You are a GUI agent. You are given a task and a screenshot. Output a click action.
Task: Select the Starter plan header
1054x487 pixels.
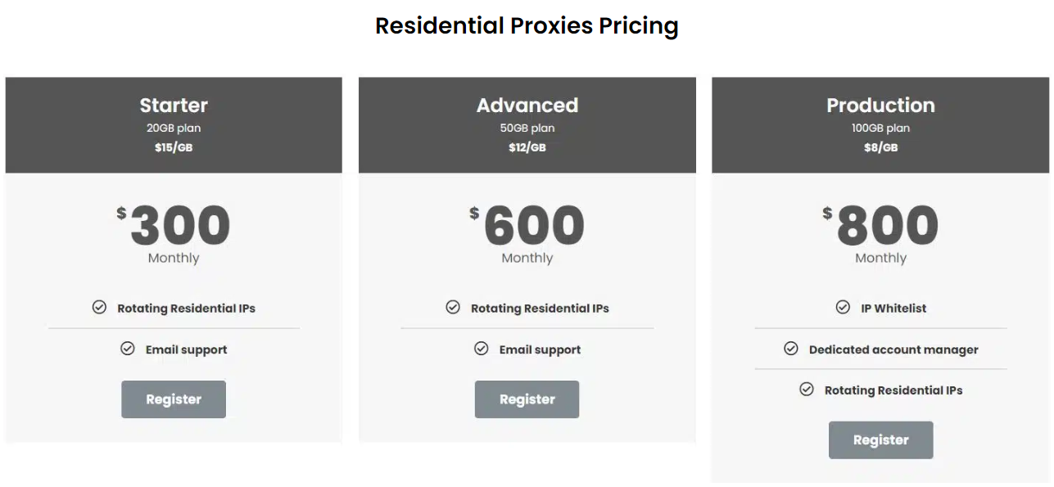click(174, 125)
